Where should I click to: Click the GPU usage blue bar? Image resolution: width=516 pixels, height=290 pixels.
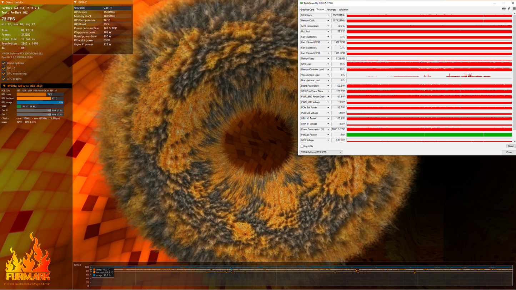click(x=40, y=102)
